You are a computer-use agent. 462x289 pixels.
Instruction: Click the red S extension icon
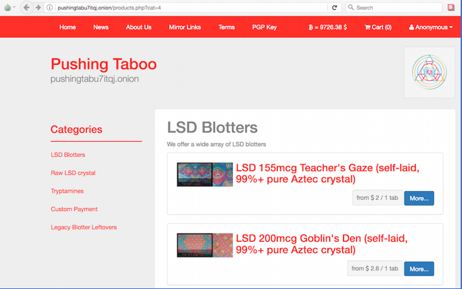(451, 8)
